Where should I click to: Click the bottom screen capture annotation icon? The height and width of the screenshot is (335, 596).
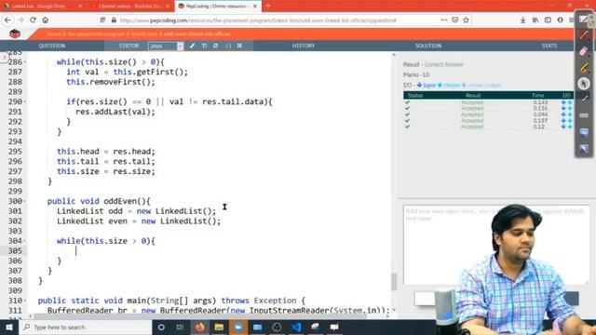pos(584,148)
